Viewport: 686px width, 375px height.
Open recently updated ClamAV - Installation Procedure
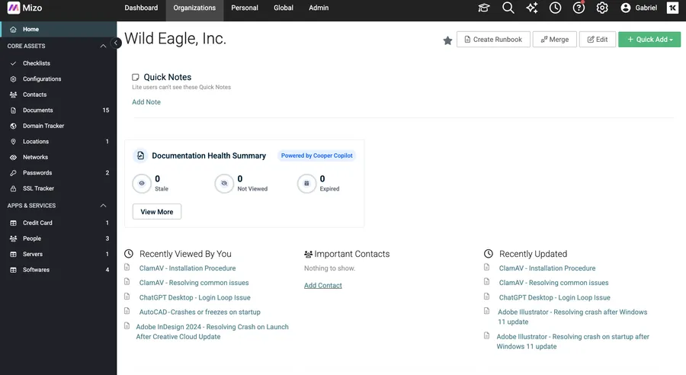tap(547, 268)
